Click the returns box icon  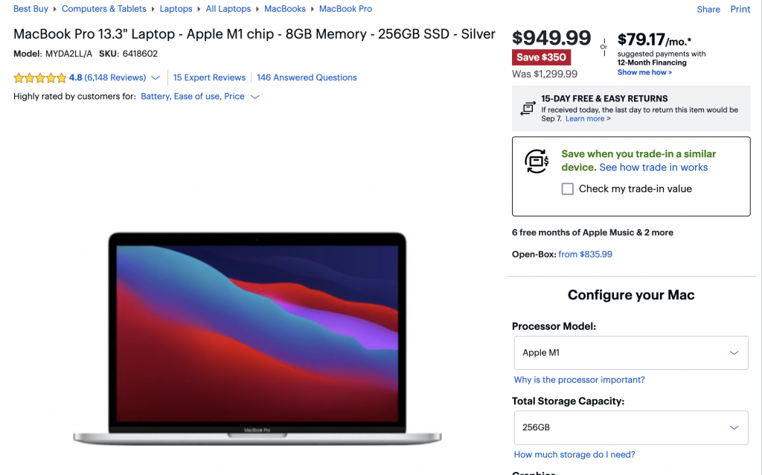point(528,108)
